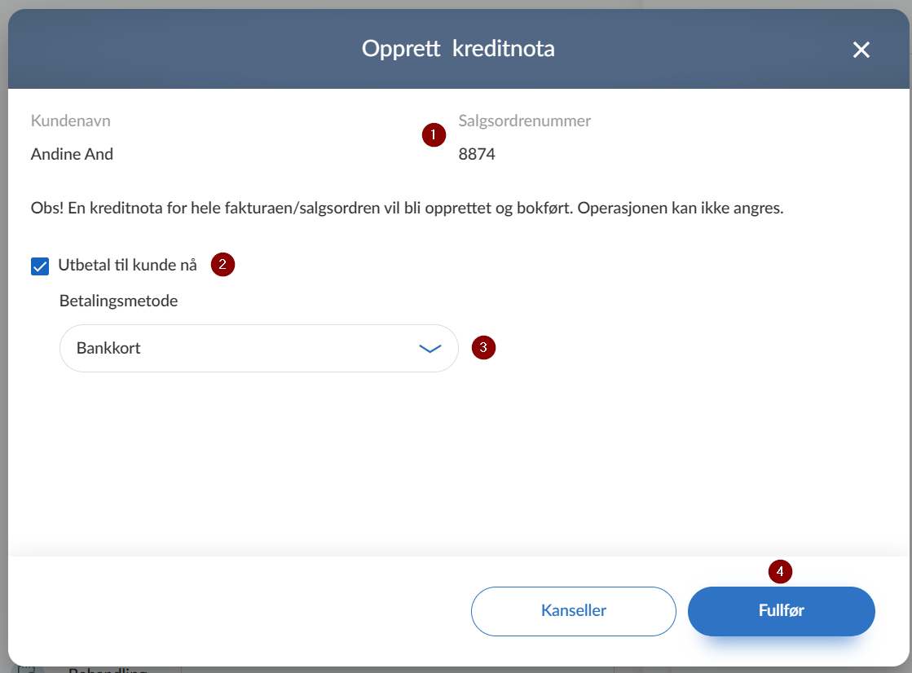Click the Opprett kreditnota dialog title
The image size is (912, 673).
point(458,49)
